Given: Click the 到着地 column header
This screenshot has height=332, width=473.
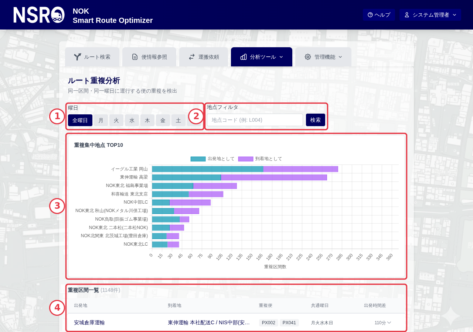Looking at the screenshot, I should (174, 305).
